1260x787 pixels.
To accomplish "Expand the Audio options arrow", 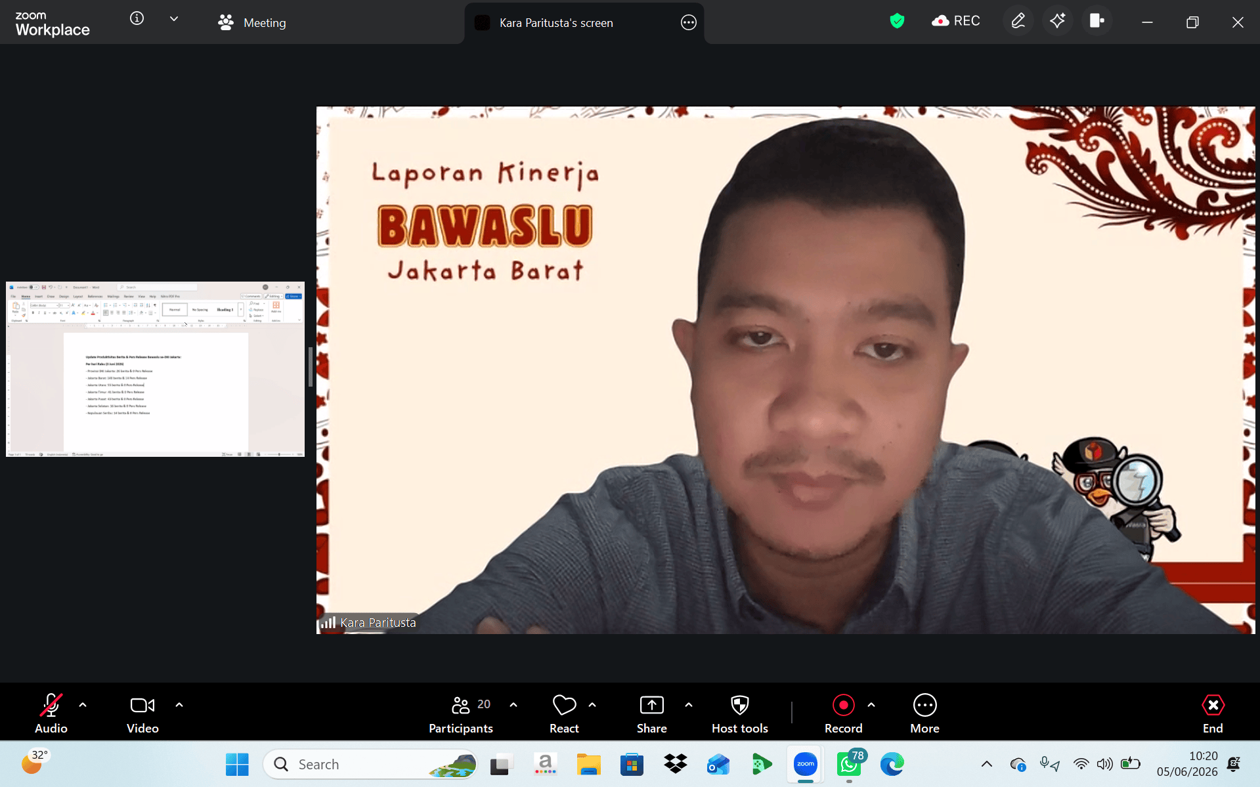I will (83, 705).
